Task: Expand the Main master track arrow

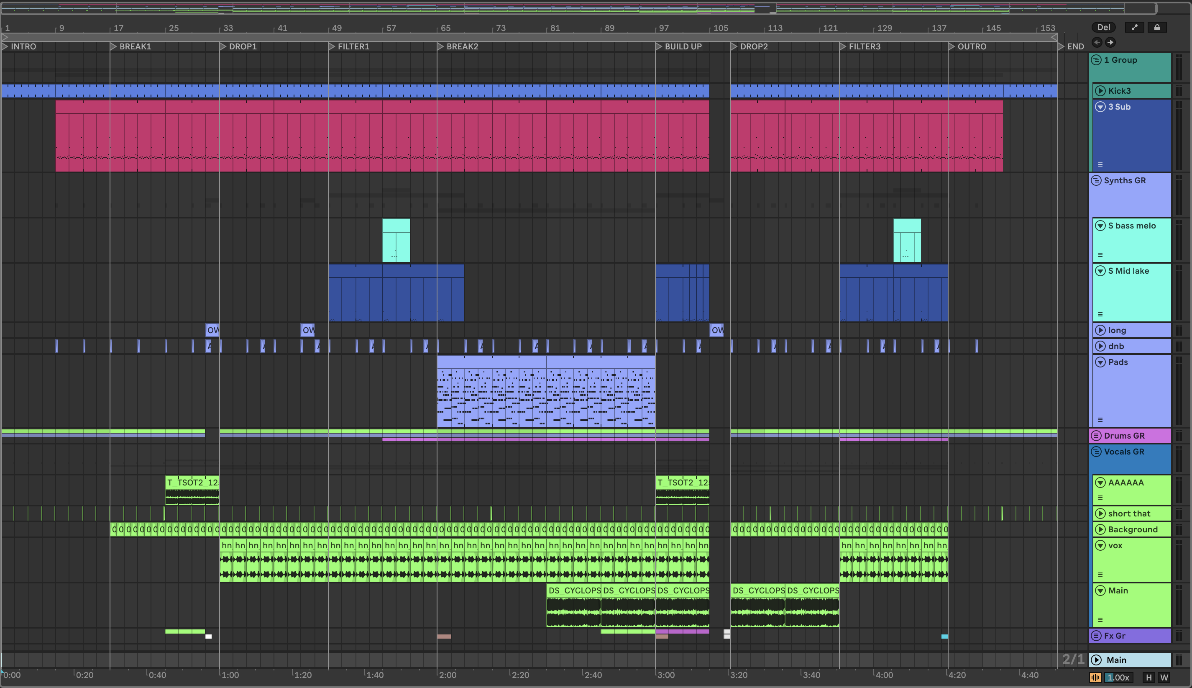Action: 1097,660
